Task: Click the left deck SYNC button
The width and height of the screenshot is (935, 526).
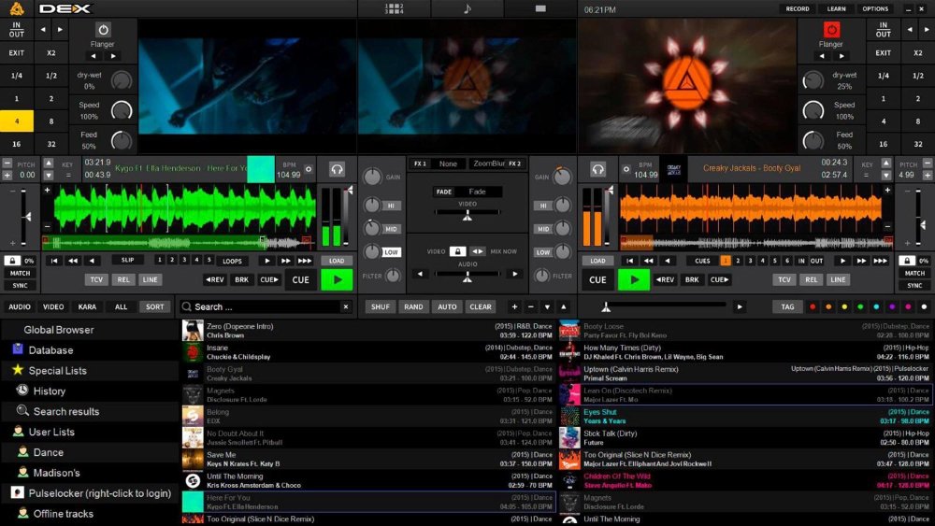Action: pos(20,285)
